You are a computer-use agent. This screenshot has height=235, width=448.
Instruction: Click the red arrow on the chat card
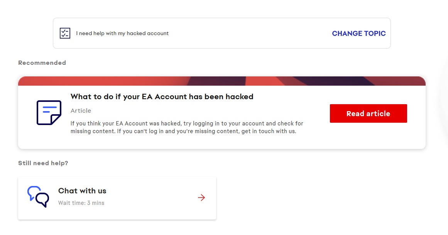(201, 198)
